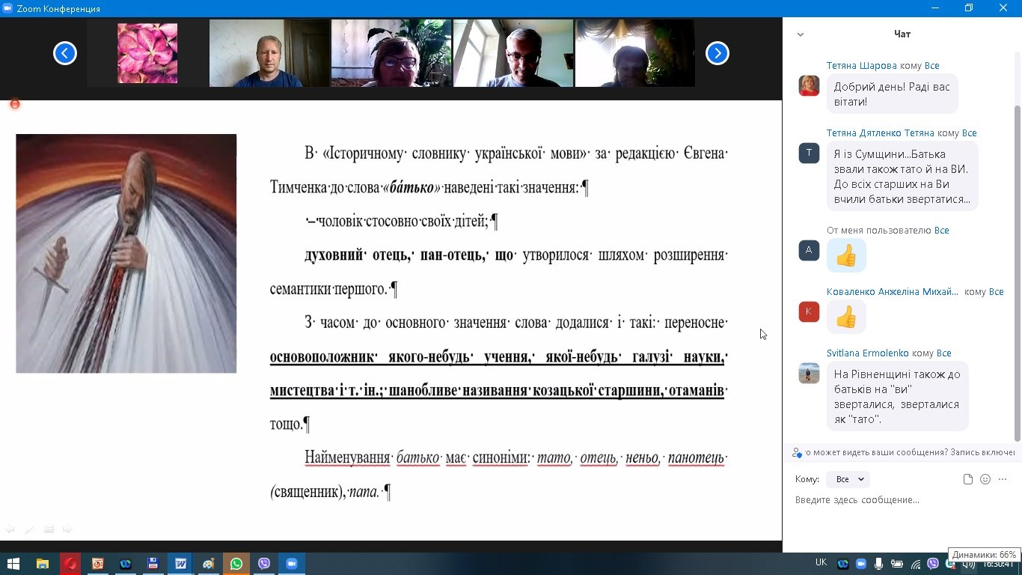The image size is (1022, 575).
Task: Click Коваленко Анжеліна's 'K' avatar
Action: [x=809, y=311]
